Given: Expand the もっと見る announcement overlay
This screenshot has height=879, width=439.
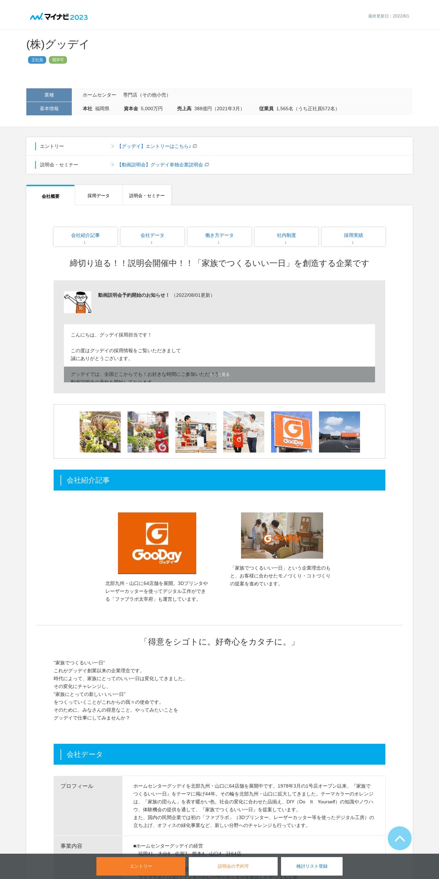Looking at the screenshot, I should click(x=219, y=374).
